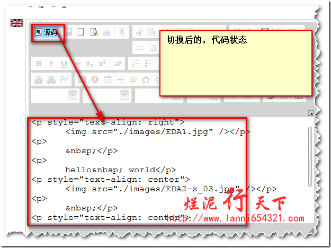Image resolution: width=331 pixels, height=248 pixels.
Task: Click the 源码 source code button
Action: coord(47,32)
